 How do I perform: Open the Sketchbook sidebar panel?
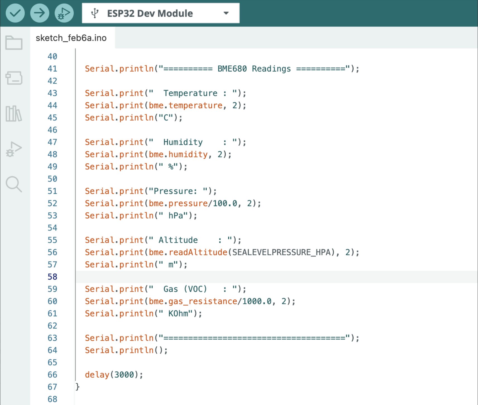click(x=14, y=42)
